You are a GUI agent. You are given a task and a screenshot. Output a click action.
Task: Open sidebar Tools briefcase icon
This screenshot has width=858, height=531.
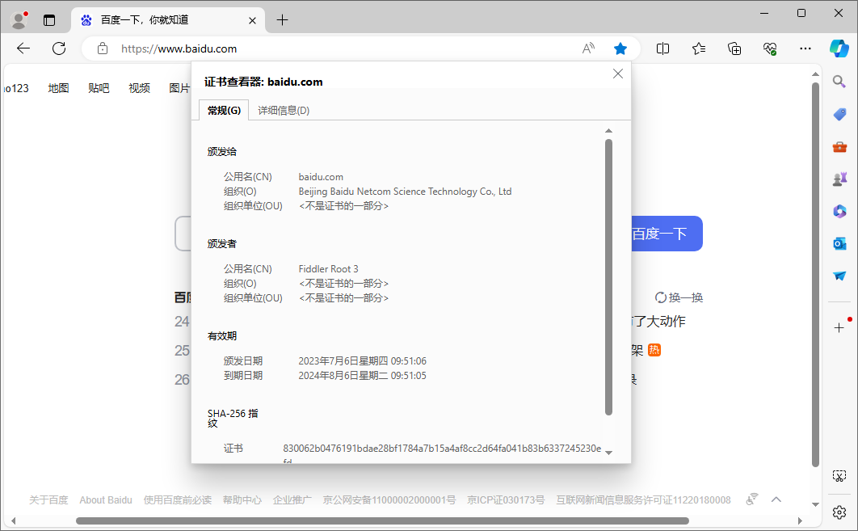(x=839, y=147)
